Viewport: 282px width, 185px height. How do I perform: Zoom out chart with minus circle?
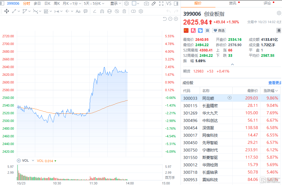pyautogui.click(x=170, y=19)
